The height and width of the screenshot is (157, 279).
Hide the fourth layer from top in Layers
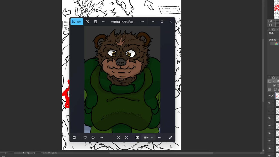point(269,118)
